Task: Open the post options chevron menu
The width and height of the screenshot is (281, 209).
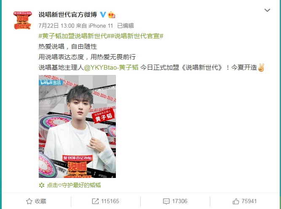Action: [267, 10]
